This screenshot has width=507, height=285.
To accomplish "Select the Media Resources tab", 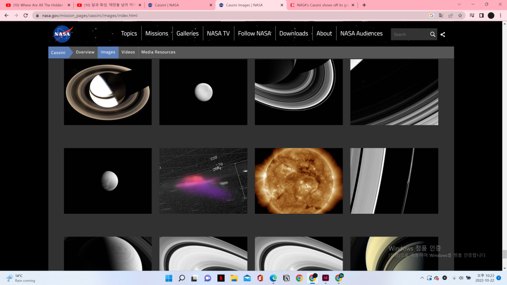I will click(x=158, y=52).
